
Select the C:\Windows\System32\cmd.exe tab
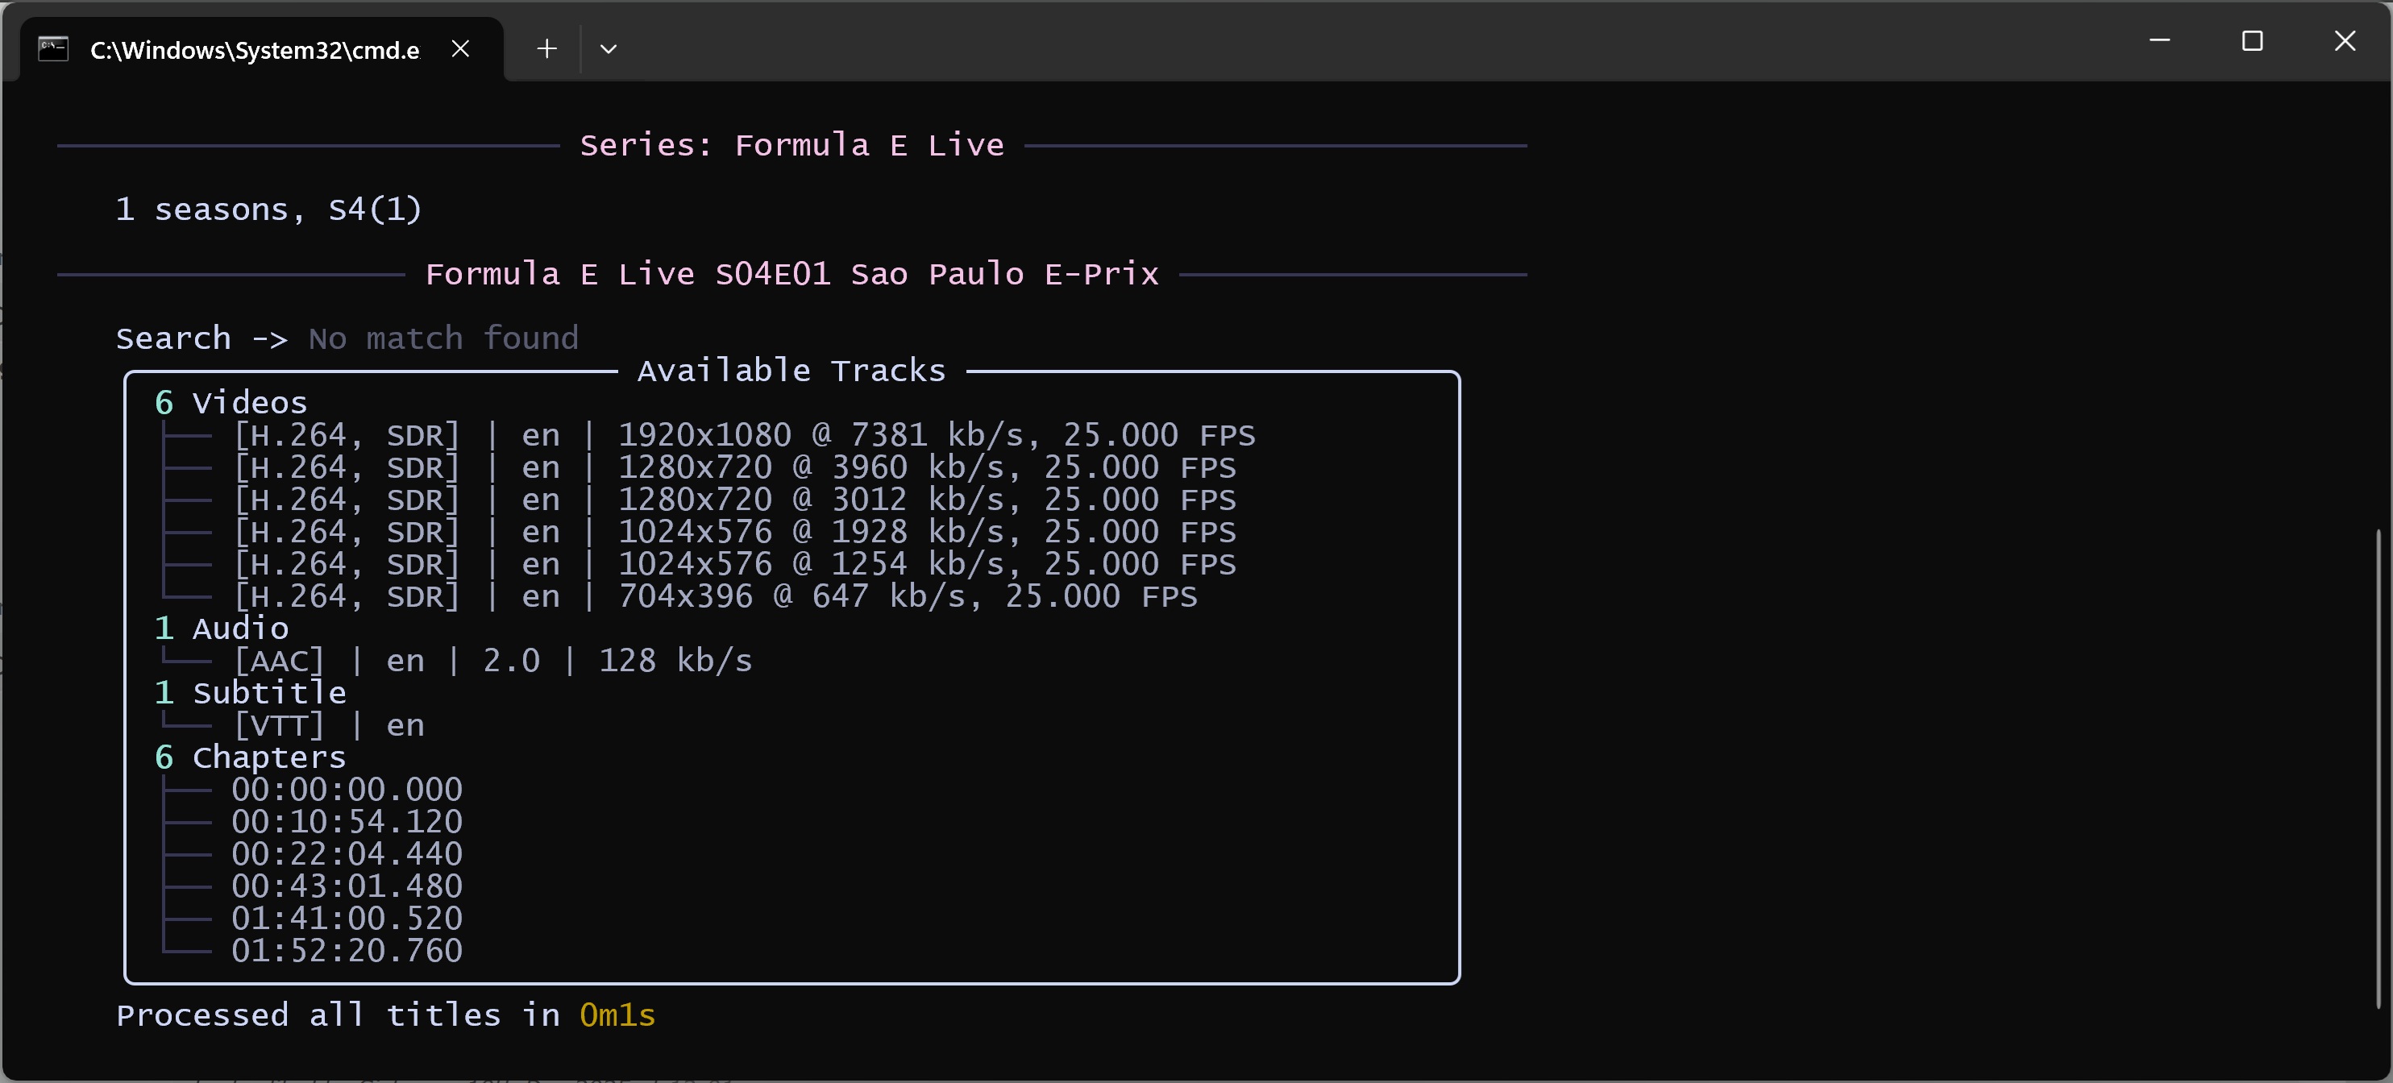254,50
